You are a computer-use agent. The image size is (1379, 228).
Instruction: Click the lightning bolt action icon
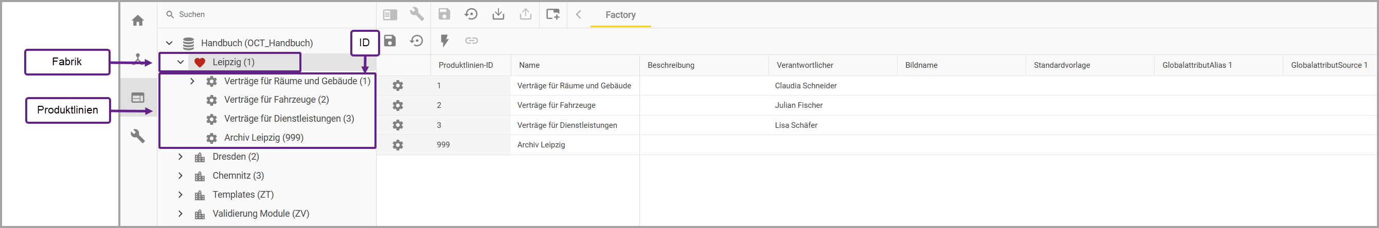point(444,41)
